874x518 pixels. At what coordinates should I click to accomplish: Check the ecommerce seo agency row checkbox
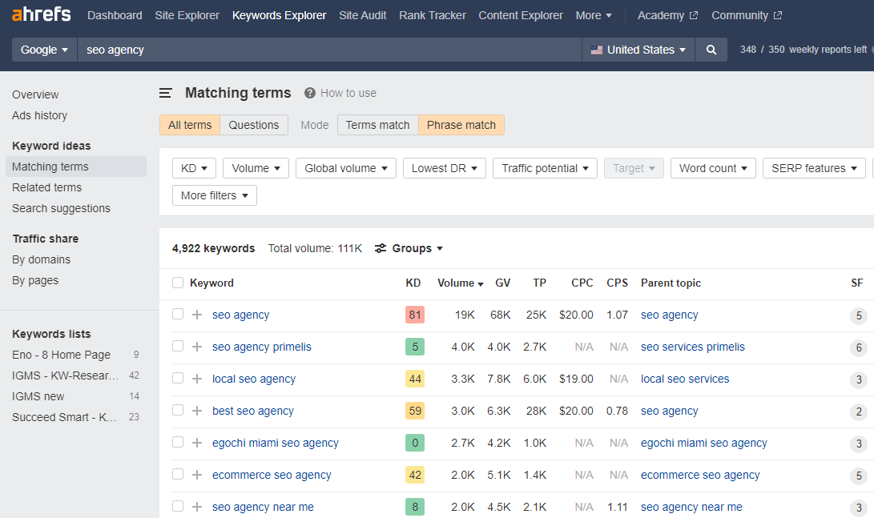pos(178,474)
